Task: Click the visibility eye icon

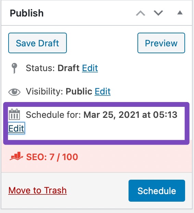Action: click(x=14, y=92)
